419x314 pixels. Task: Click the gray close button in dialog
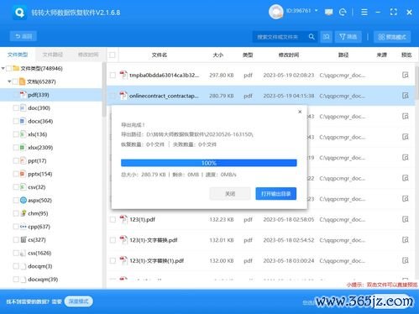[230, 194]
